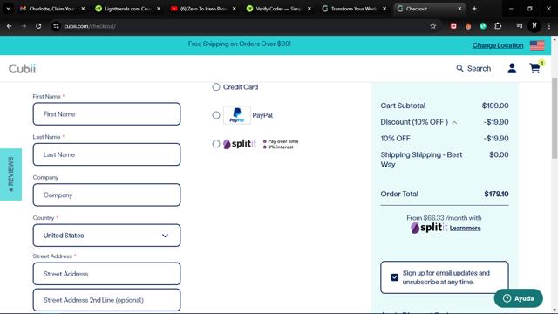Open the Ayuda help button

(x=519, y=298)
